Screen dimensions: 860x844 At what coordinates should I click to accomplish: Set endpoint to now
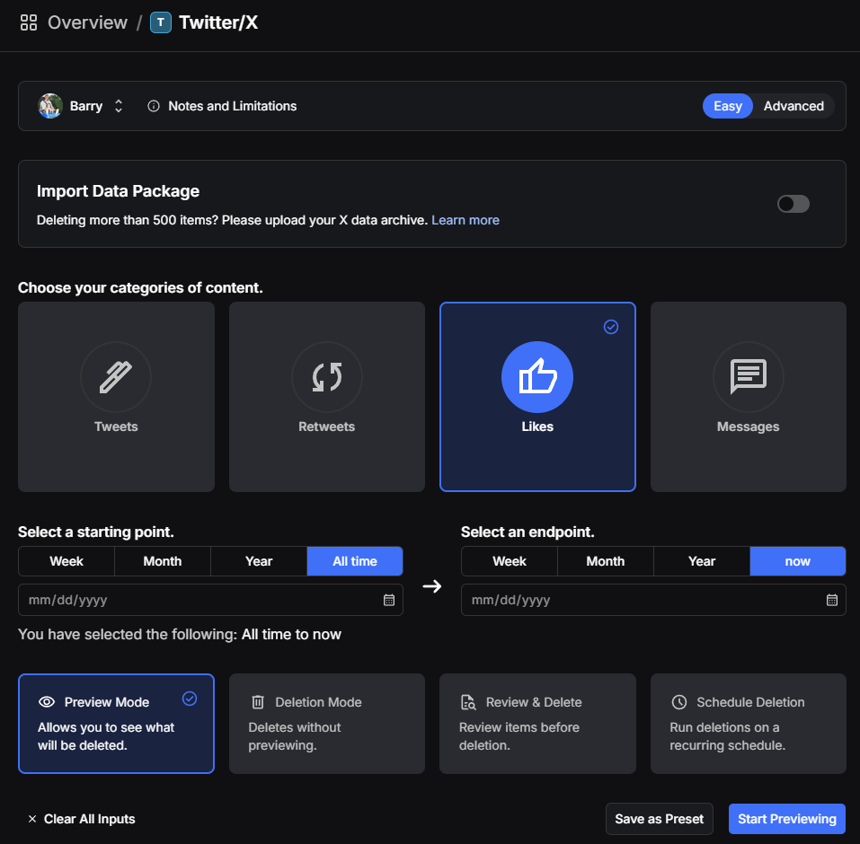[797, 561]
